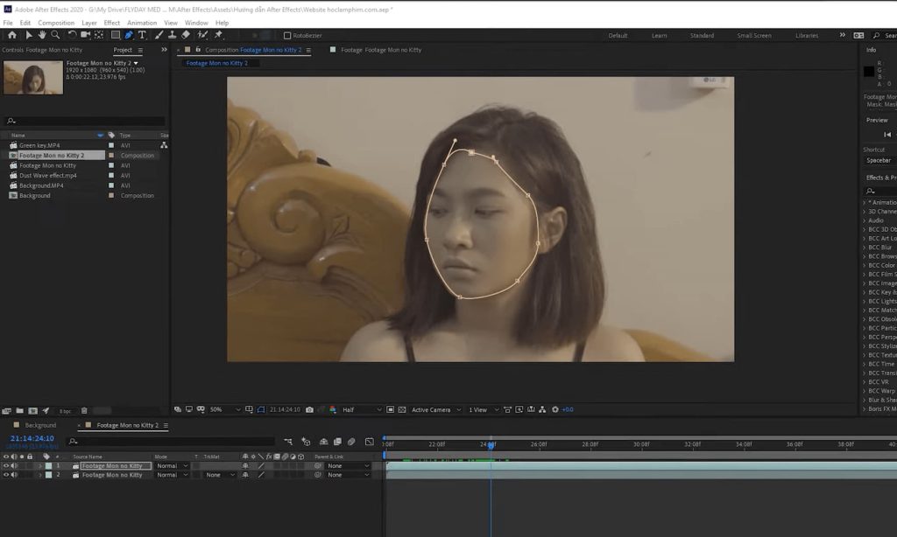This screenshot has width=897, height=537.
Task: Open the Graph Editor
Action: coord(371,443)
